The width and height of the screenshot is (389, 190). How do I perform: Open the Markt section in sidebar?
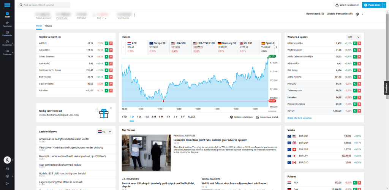tap(7, 15)
